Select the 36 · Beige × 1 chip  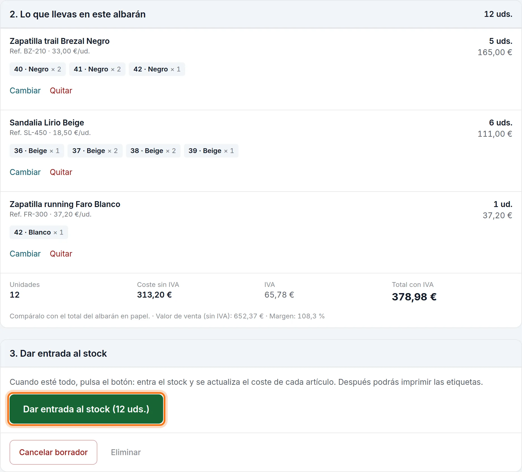[37, 151]
